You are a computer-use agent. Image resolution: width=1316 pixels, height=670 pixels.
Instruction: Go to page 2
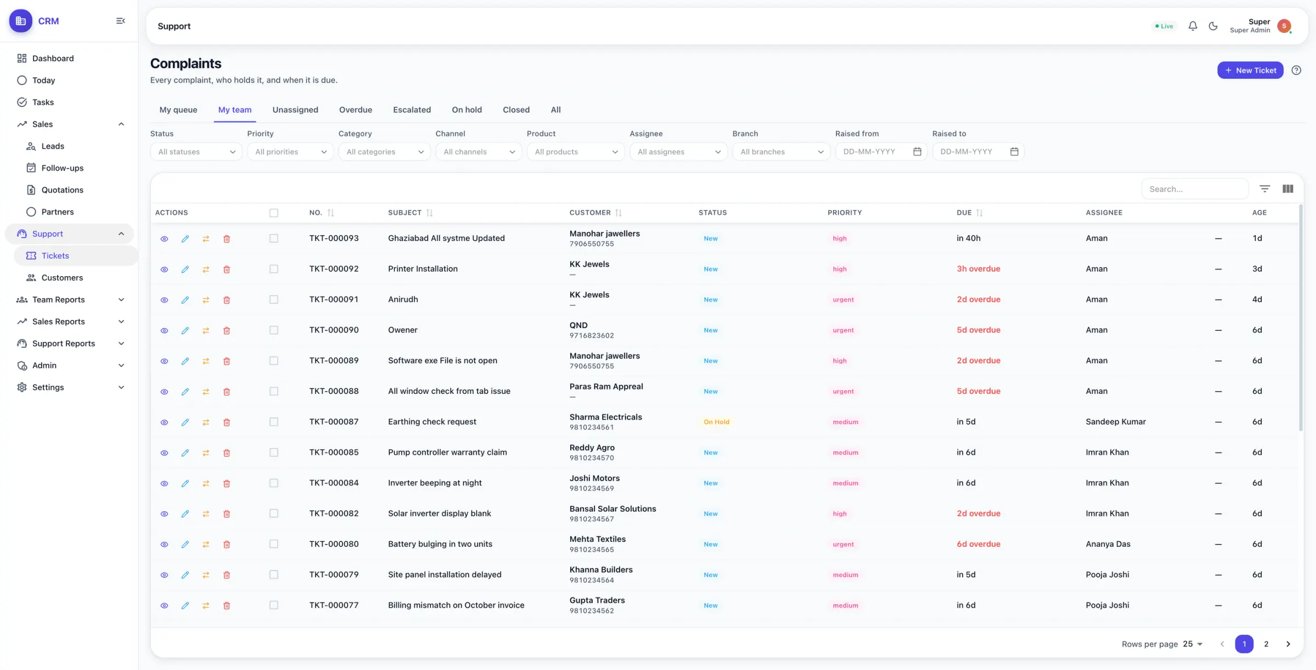point(1266,644)
